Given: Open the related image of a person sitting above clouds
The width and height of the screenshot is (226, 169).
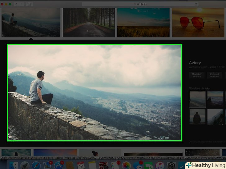Looking at the screenshot, I should [215, 99].
